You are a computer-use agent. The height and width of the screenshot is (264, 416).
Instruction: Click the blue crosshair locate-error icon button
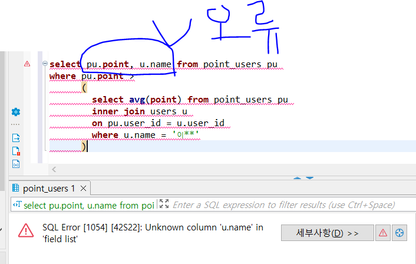coord(400,233)
